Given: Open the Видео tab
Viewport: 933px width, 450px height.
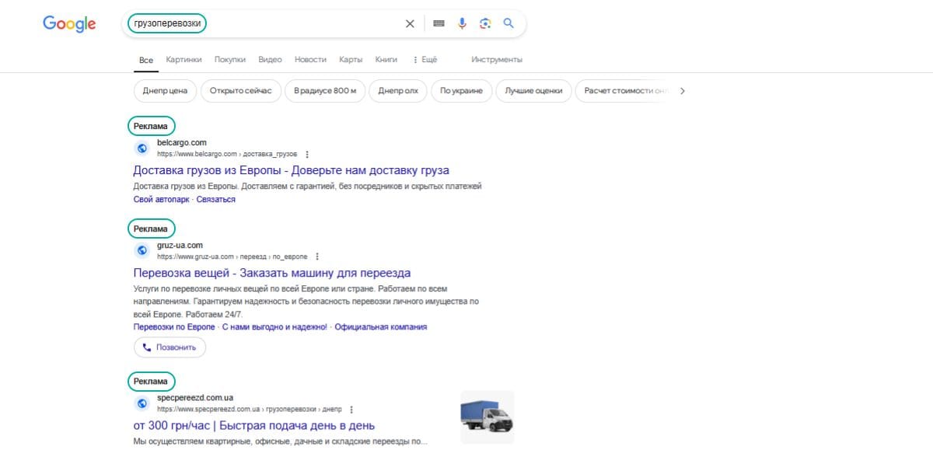Looking at the screenshot, I should click(270, 60).
